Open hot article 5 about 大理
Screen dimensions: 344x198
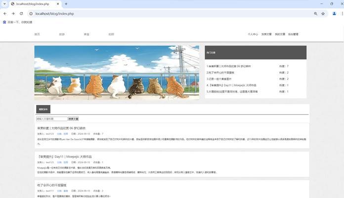pyautogui.click(x=232, y=92)
